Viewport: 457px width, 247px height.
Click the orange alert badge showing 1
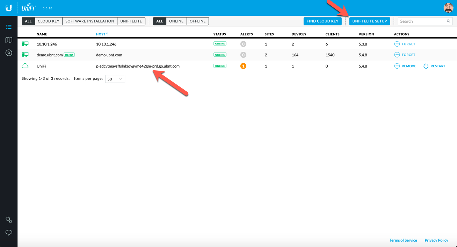(x=244, y=66)
